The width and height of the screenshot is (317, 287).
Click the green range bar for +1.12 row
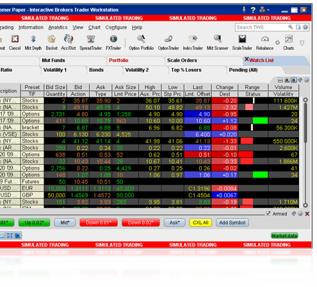coord(260,120)
